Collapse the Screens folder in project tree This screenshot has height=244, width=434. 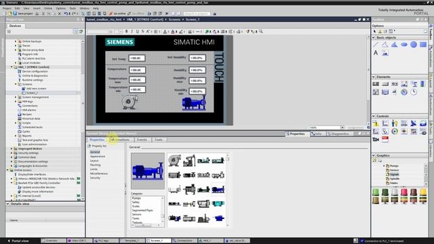(16, 84)
